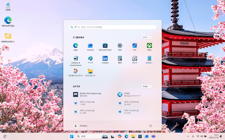Viewport: 225px width, 140px height.
Task: Open the ペイント (Paint) app
Action: click(x=90, y=60)
